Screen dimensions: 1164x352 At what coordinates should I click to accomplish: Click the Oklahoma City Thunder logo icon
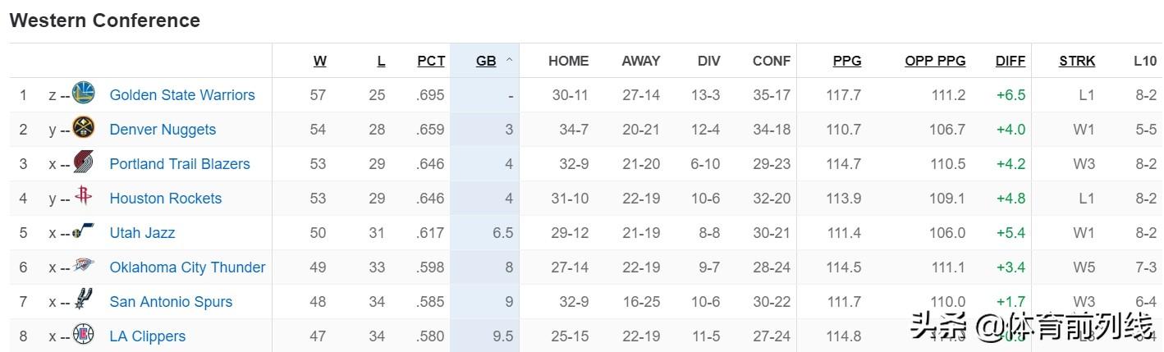(x=84, y=266)
